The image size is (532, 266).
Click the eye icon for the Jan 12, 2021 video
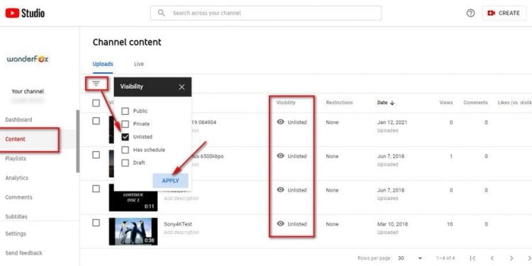pyautogui.click(x=280, y=122)
